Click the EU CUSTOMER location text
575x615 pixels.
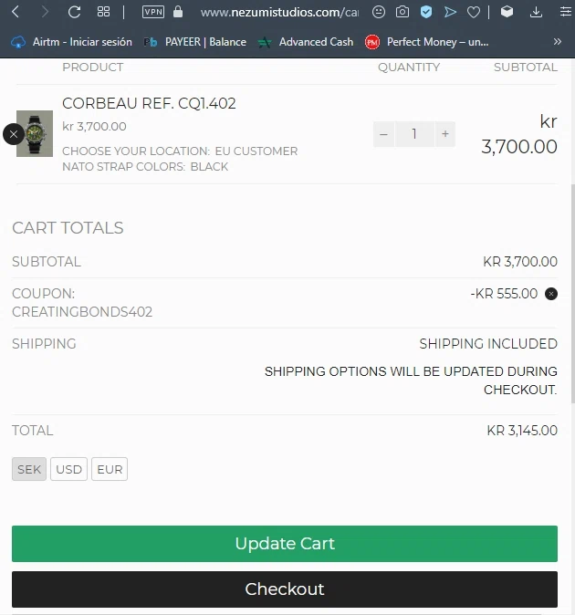pyautogui.click(x=256, y=151)
